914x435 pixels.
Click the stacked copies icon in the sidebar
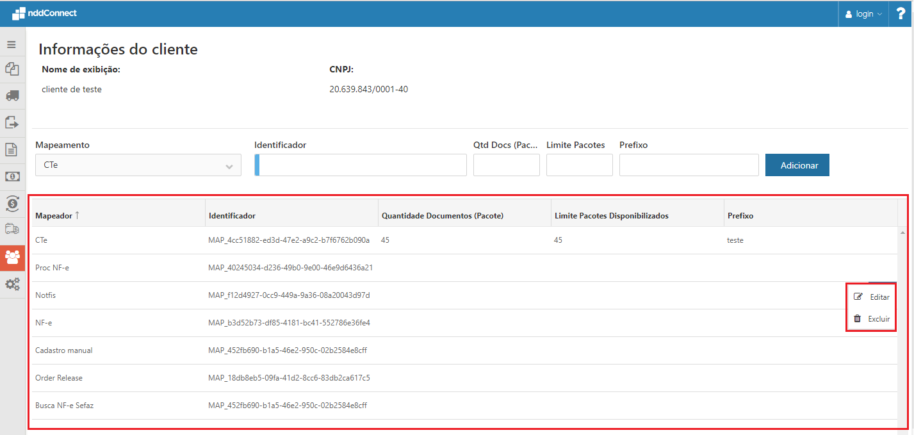pos(12,69)
